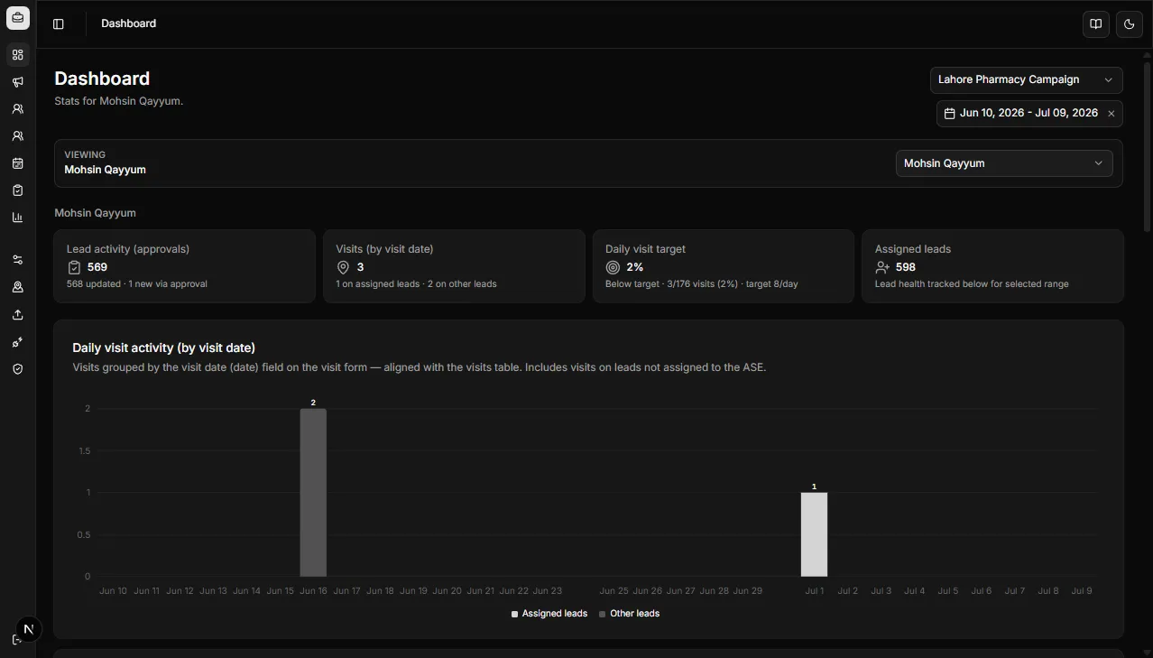
Task: Toggle the sidebar panel icon
Action: coord(59,24)
